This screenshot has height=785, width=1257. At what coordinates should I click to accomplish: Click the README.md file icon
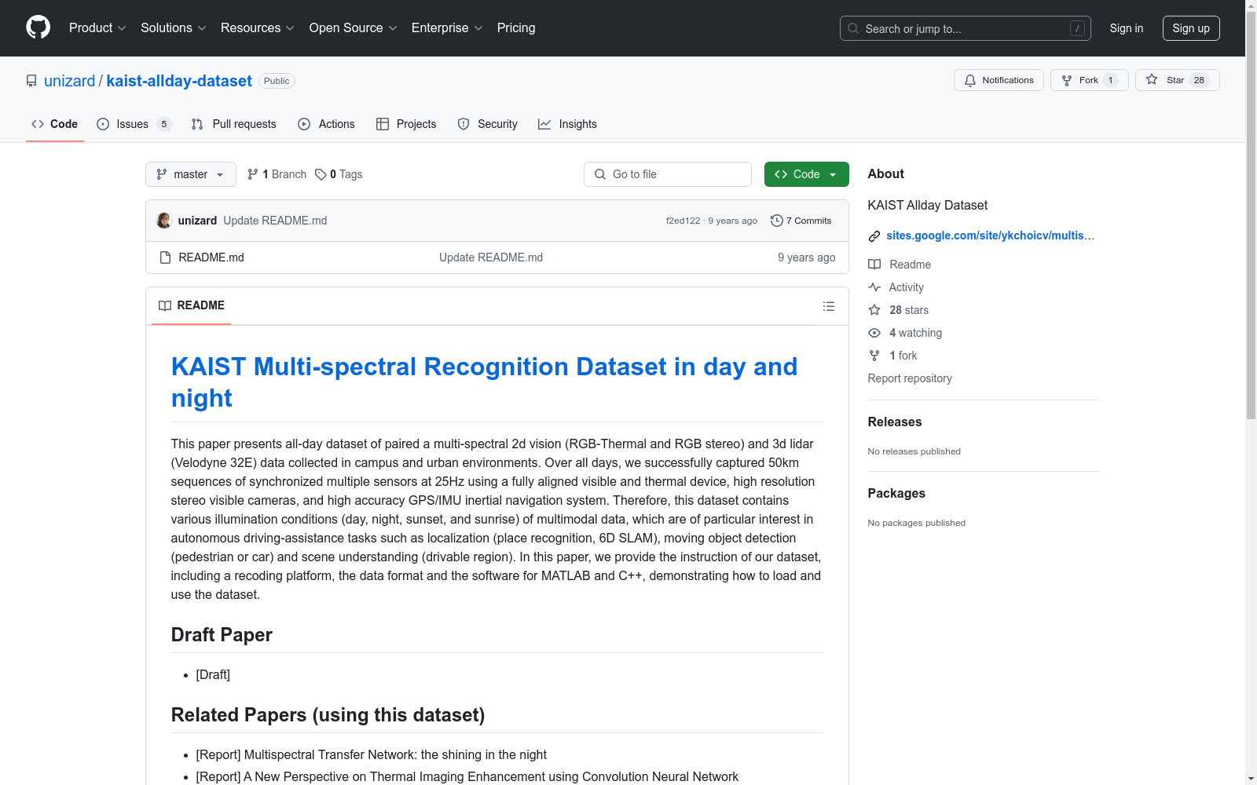coord(165,257)
